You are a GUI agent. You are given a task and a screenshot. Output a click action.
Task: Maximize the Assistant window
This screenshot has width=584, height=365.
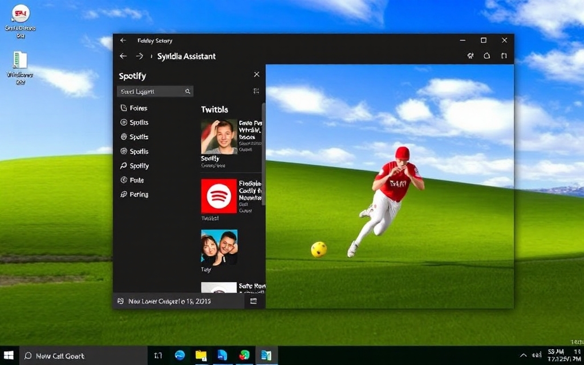pos(484,40)
